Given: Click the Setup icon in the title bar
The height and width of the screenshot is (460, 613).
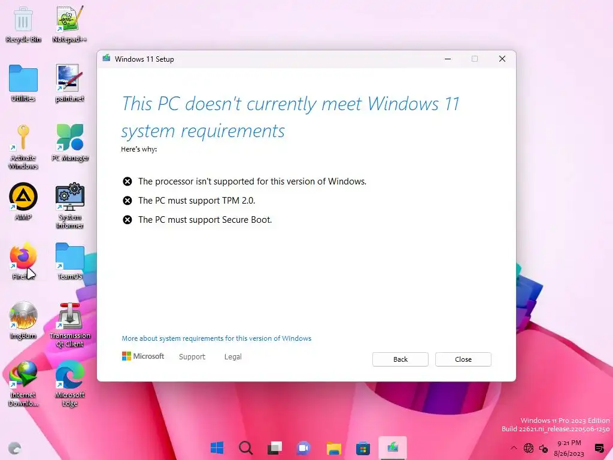Looking at the screenshot, I should 107,58.
